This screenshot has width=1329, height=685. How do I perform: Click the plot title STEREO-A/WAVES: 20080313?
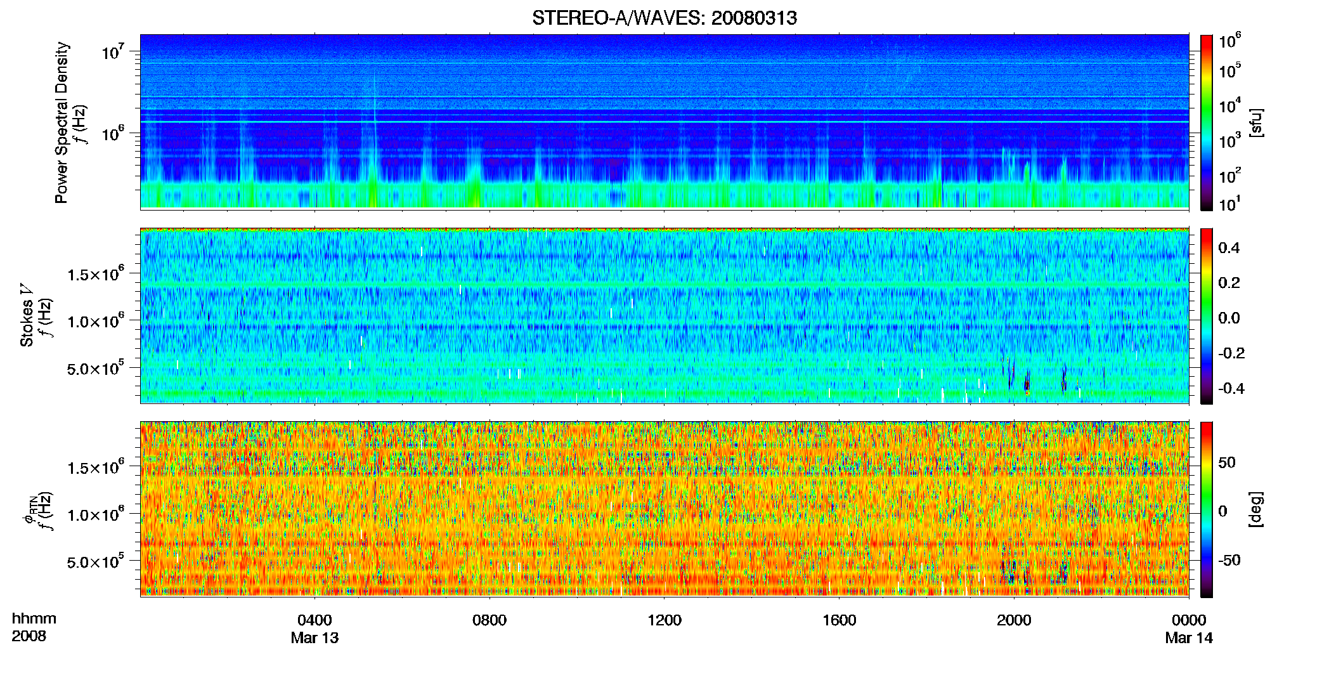(664, 18)
